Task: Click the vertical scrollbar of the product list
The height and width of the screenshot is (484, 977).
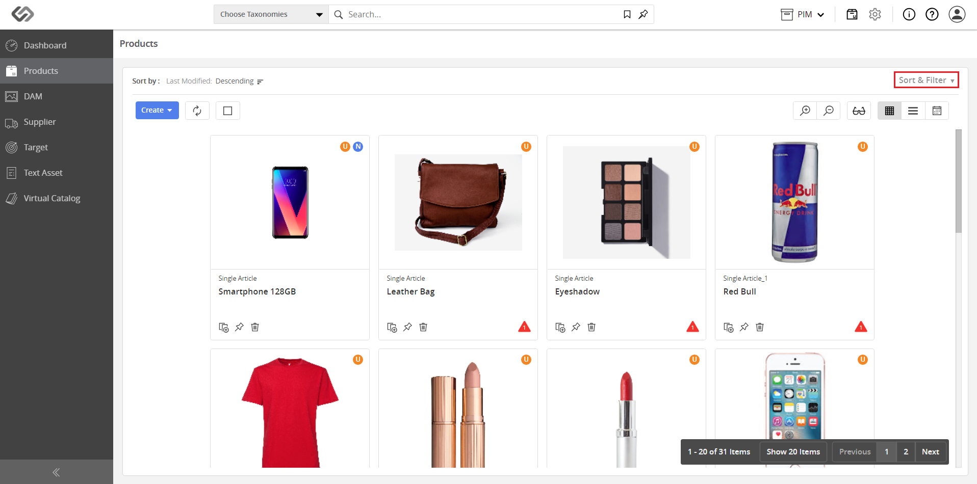Action: [958, 181]
